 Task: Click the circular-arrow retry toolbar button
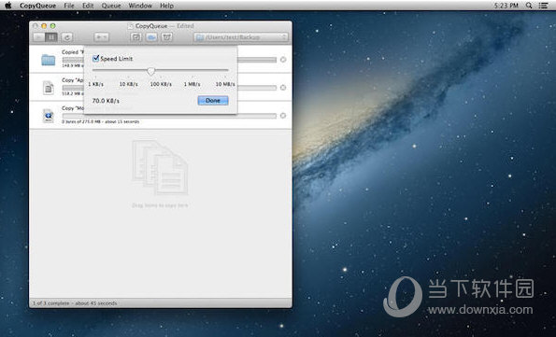pos(67,36)
